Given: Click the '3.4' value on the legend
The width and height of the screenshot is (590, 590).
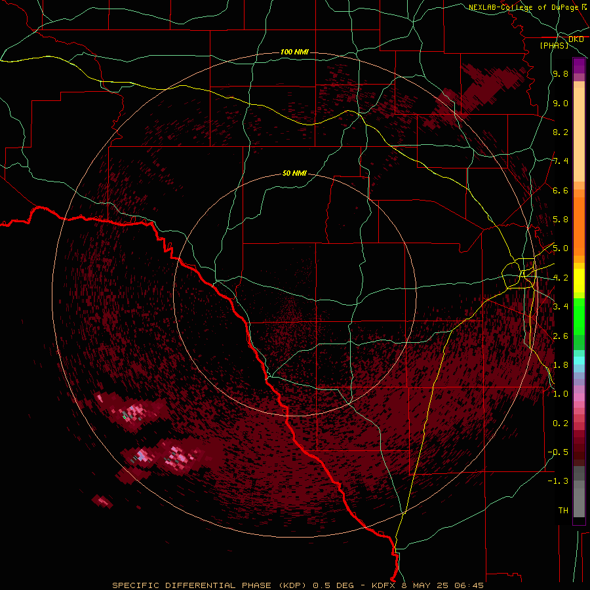Looking at the screenshot, I should (560, 307).
